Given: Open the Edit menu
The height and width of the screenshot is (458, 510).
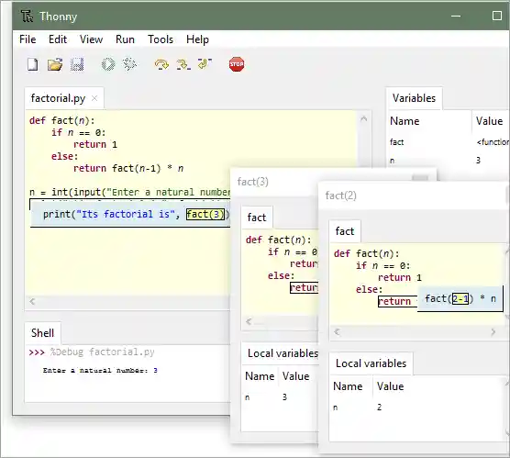Looking at the screenshot, I should (x=58, y=39).
